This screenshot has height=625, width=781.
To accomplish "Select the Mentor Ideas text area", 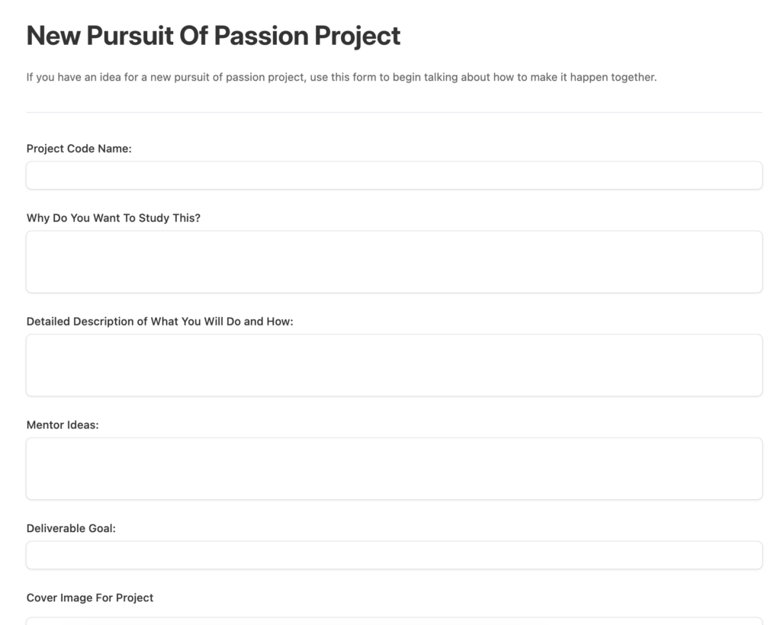I will [394, 469].
